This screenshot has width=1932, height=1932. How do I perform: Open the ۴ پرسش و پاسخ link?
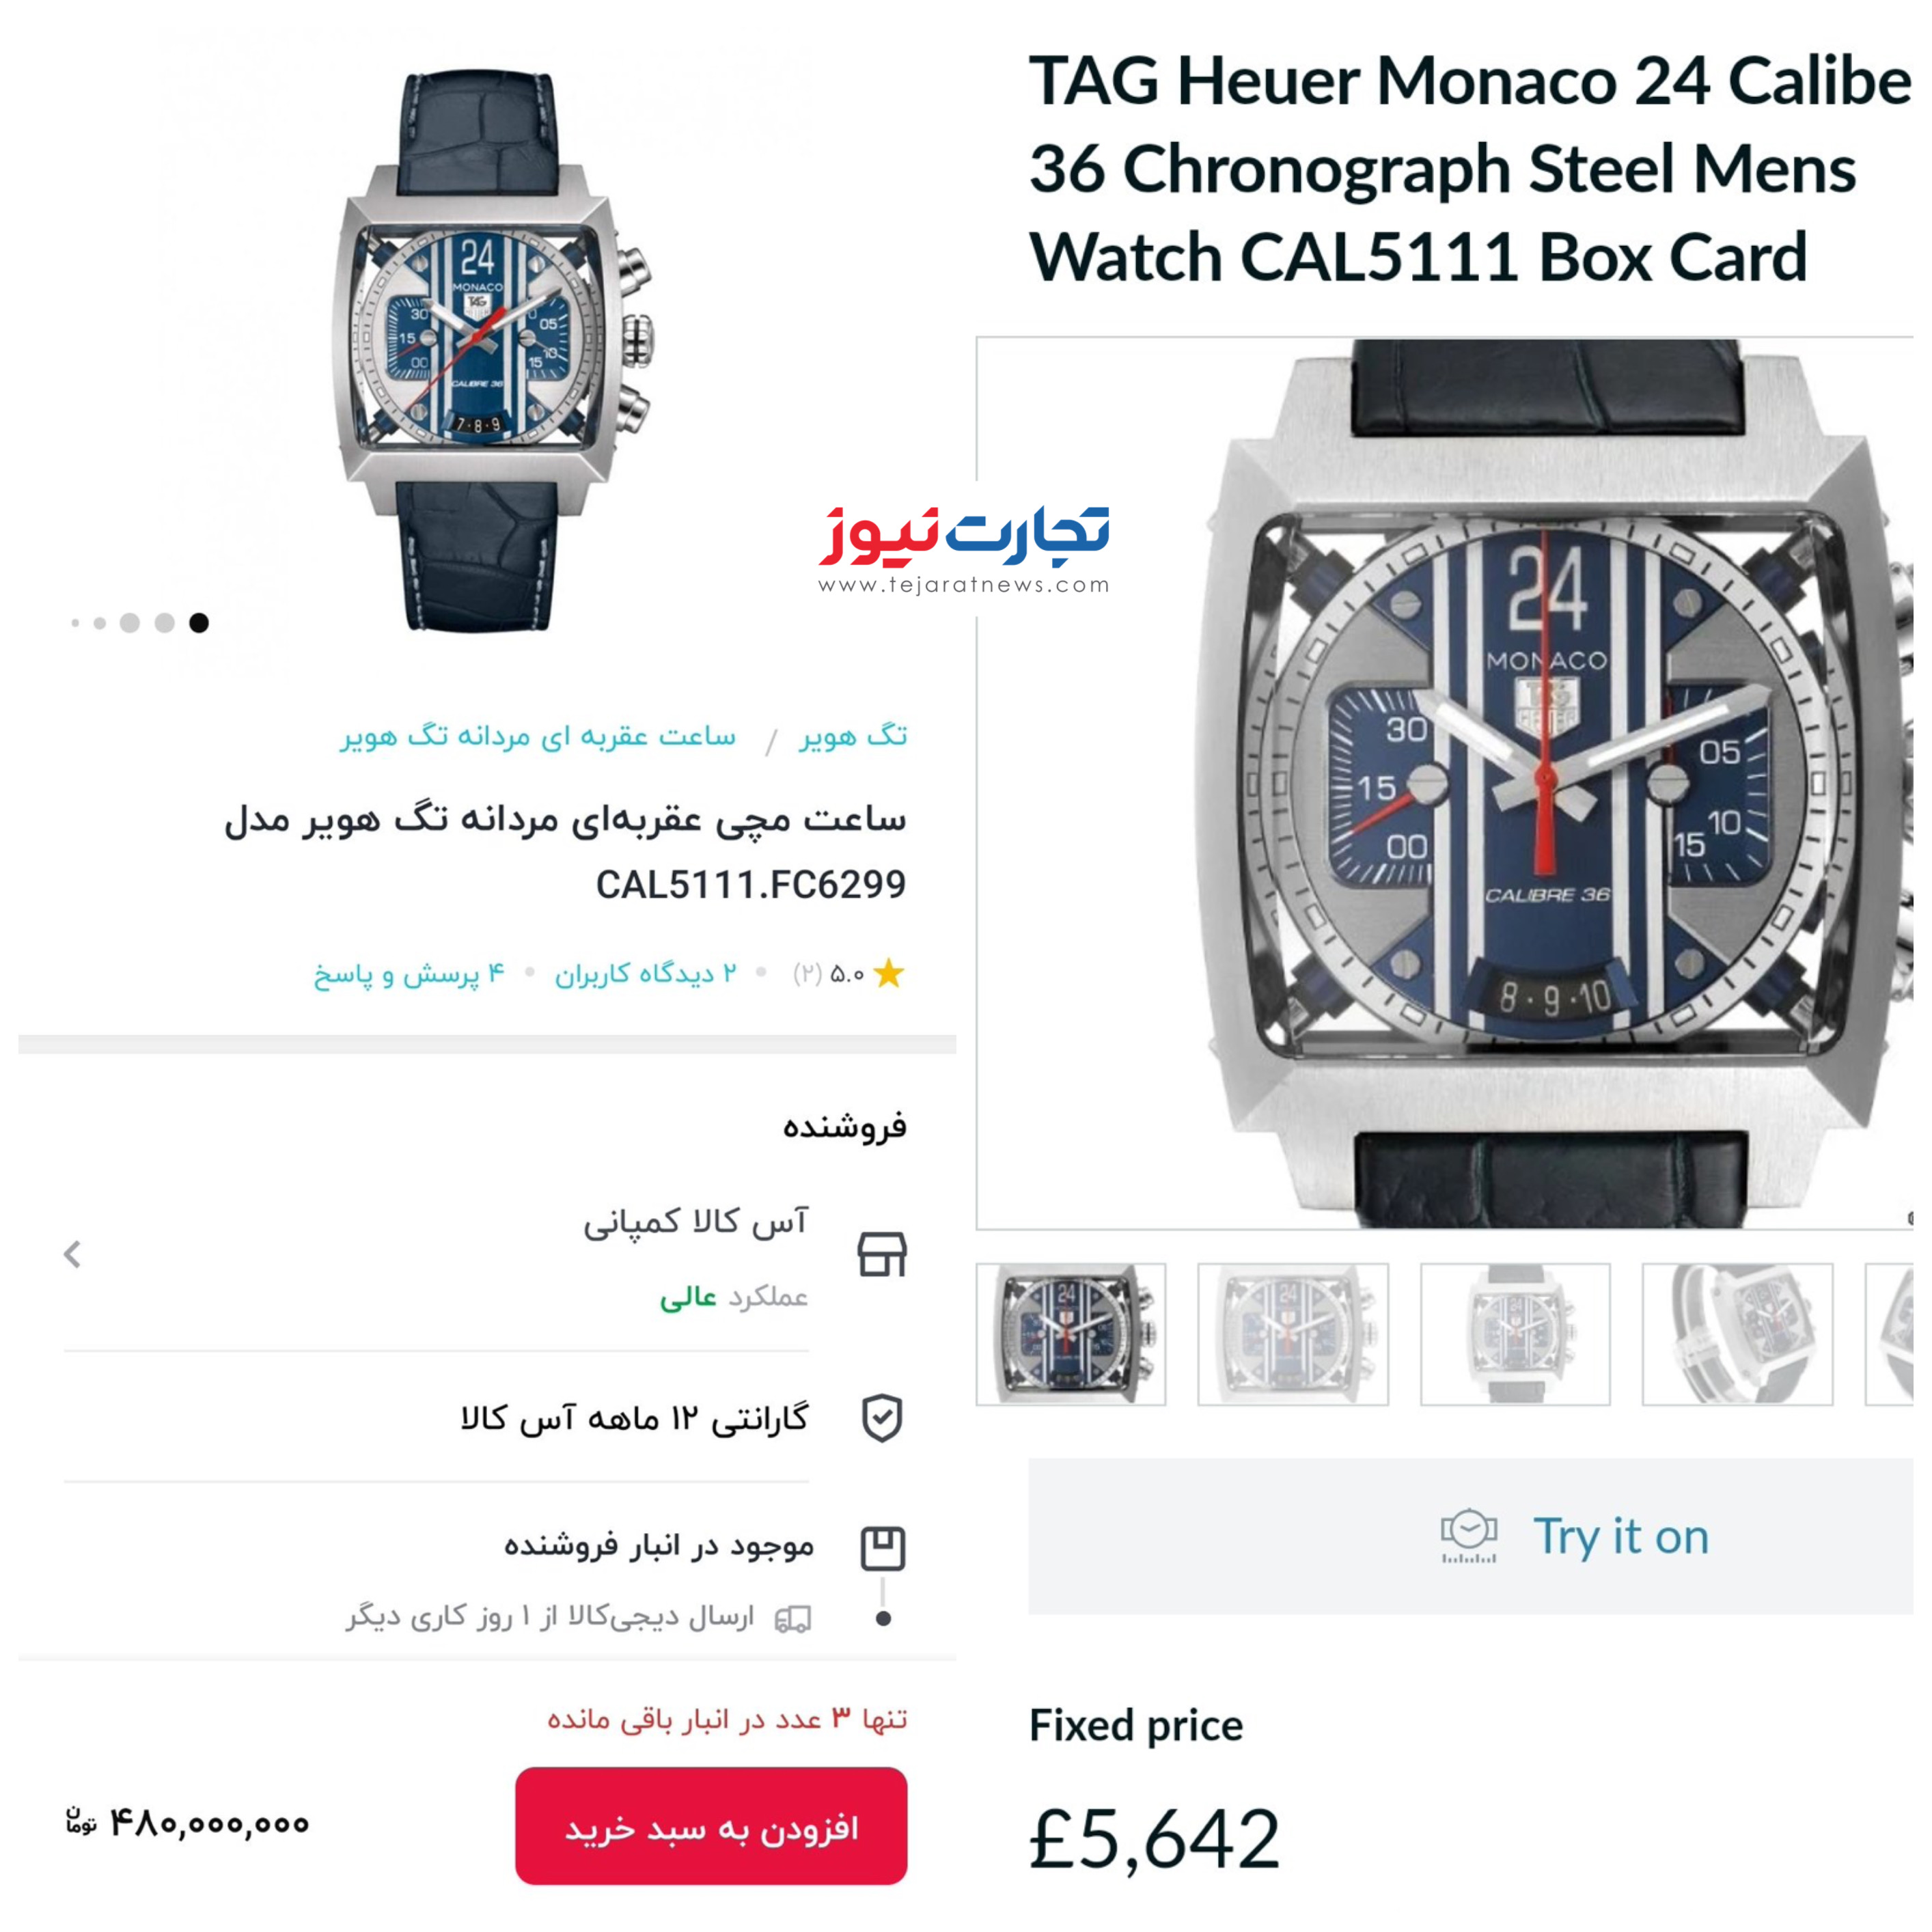point(409,973)
